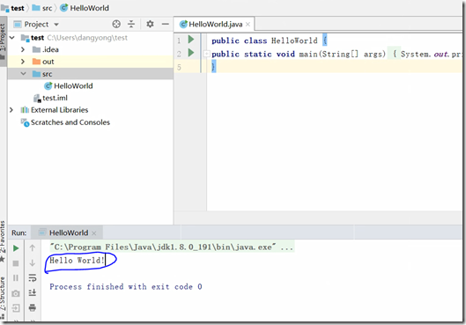
Task: Toggle soft-wrap in Run console
Action: click(33, 277)
